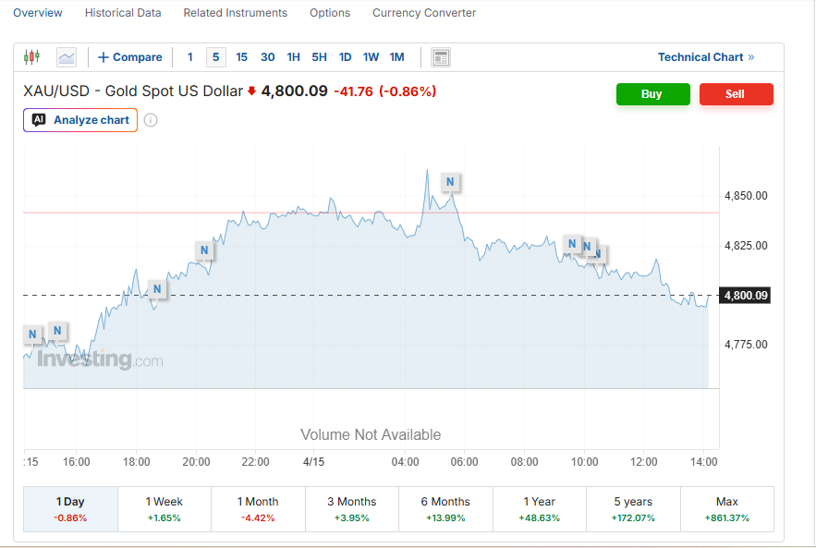
Task: Click the AI Analyze chart button
Action: [x=80, y=120]
